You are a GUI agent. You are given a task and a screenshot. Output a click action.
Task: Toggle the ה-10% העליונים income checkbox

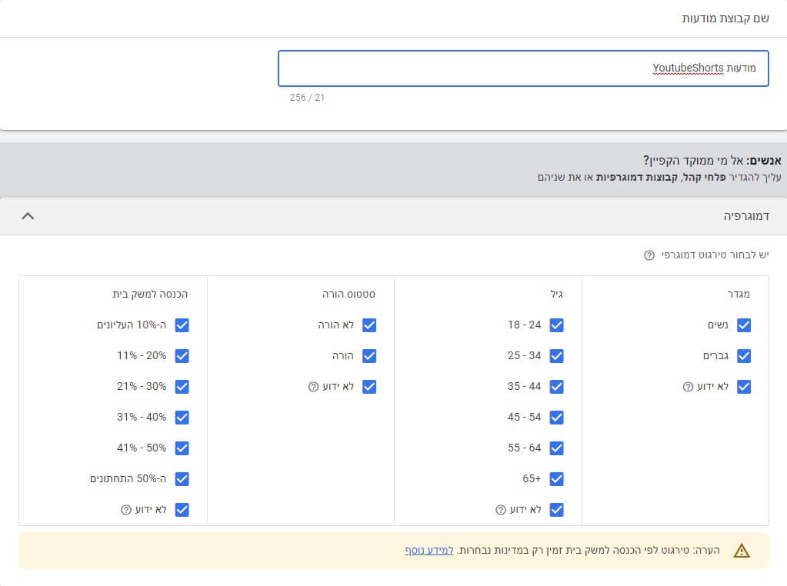[182, 325]
